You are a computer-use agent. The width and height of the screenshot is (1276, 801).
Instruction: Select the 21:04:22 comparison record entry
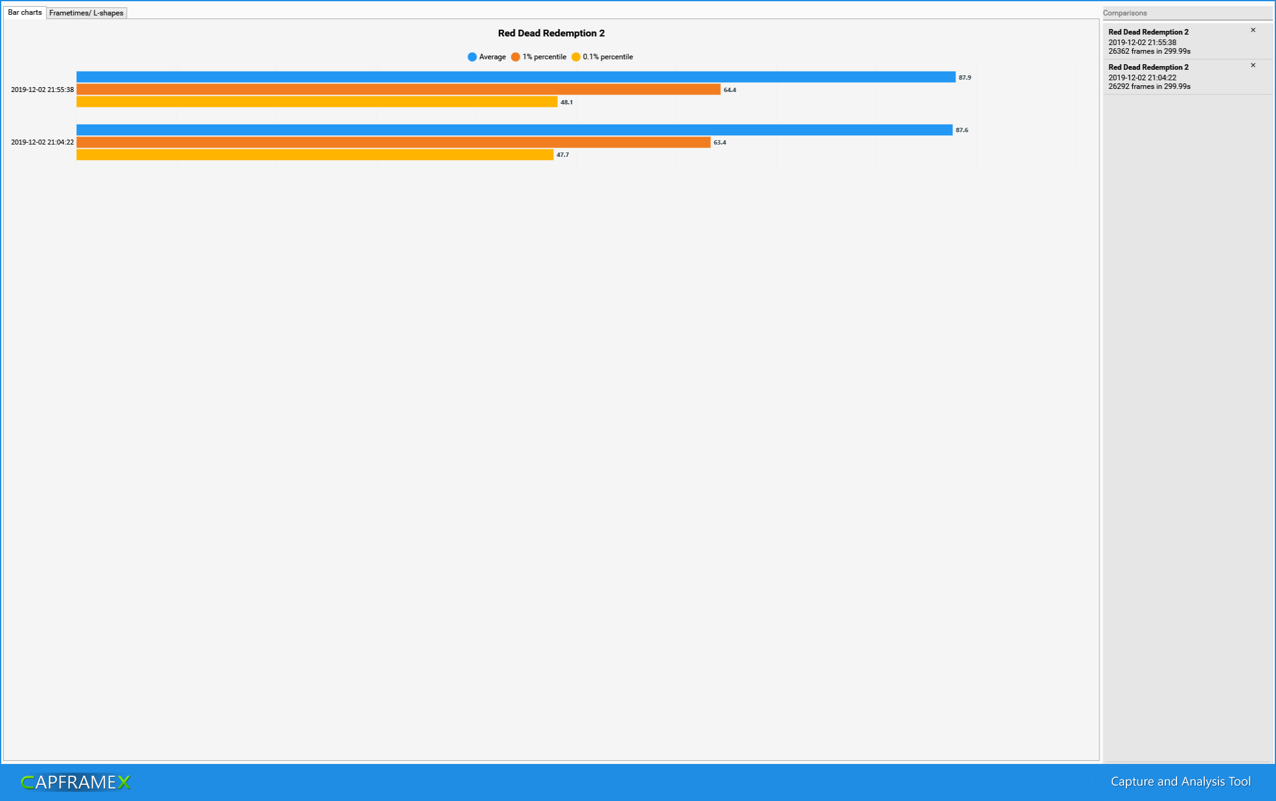(x=1161, y=77)
